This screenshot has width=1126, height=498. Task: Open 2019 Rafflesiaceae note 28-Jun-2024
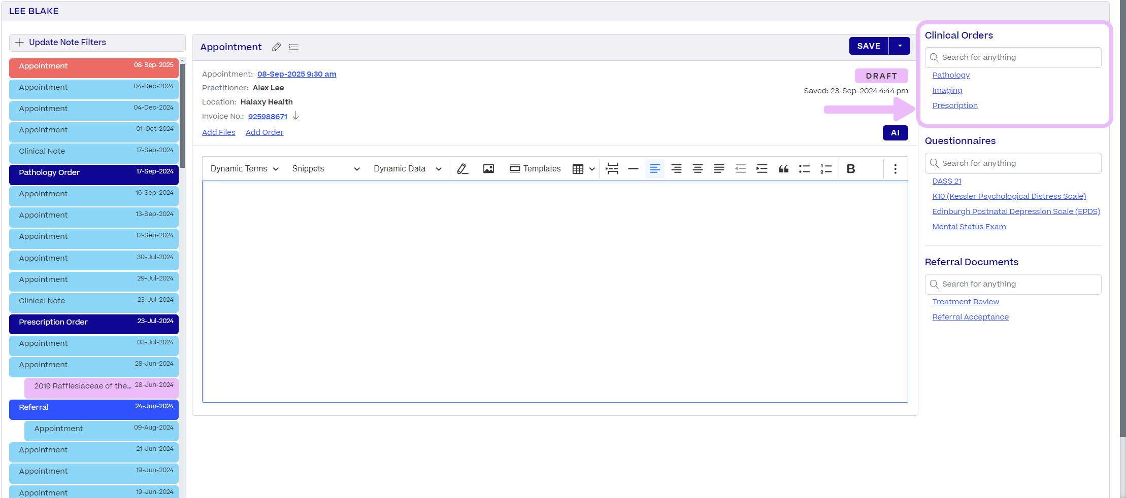point(102,387)
